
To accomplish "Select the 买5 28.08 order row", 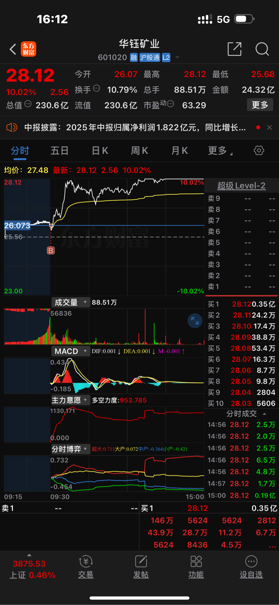I will click(x=242, y=348).
